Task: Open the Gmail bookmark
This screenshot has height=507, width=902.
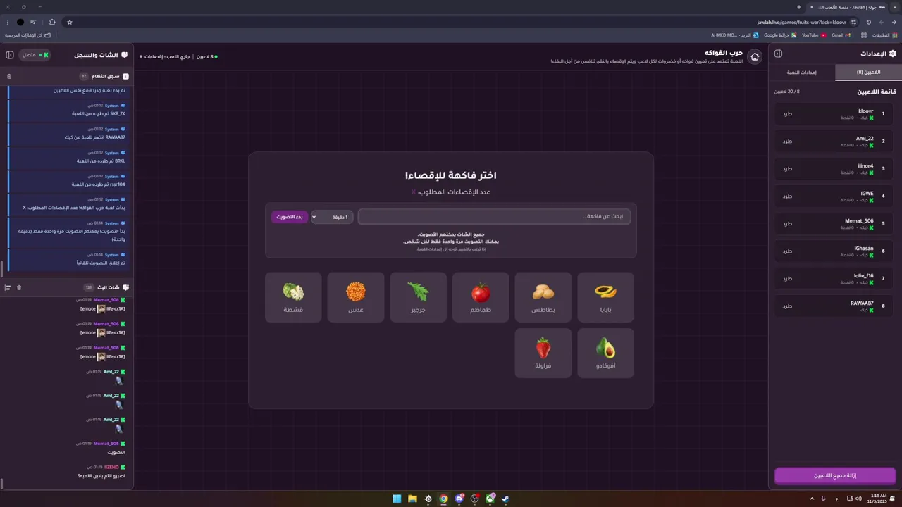Action: tap(841, 35)
